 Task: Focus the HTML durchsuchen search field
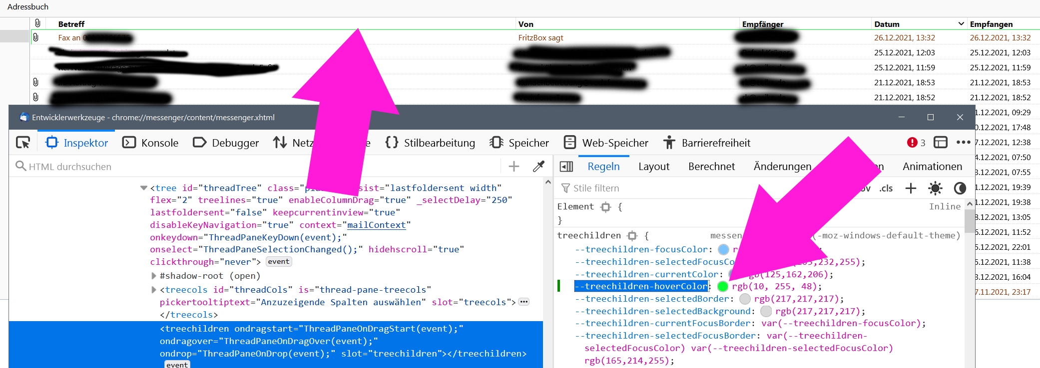click(x=255, y=167)
